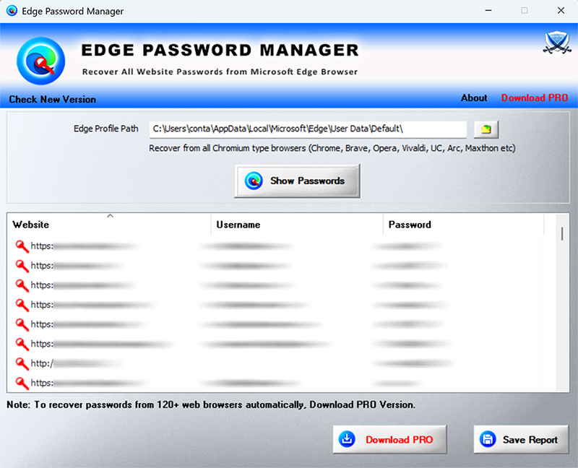Select the key icon in the third row

click(22, 285)
